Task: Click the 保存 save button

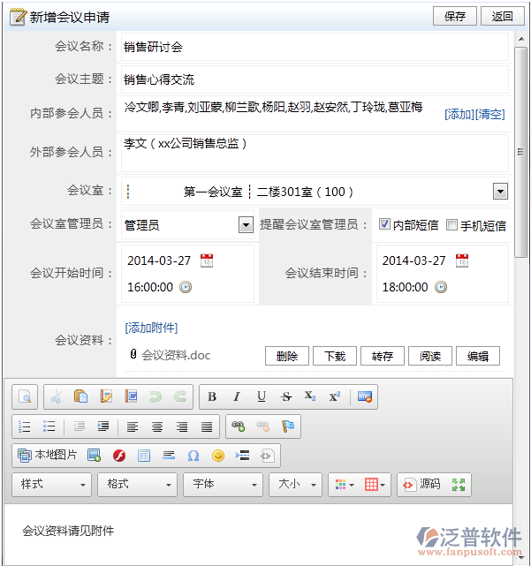Action: (x=455, y=16)
